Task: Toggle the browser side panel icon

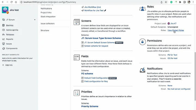Action: [184, 2]
